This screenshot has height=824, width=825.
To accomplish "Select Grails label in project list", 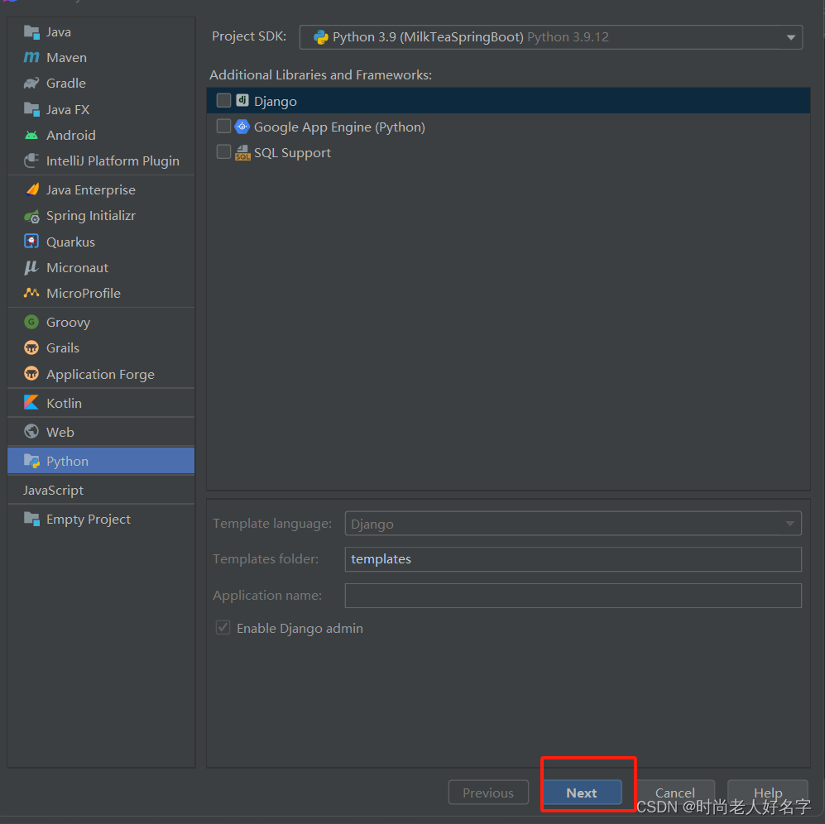I will point(63,347).
